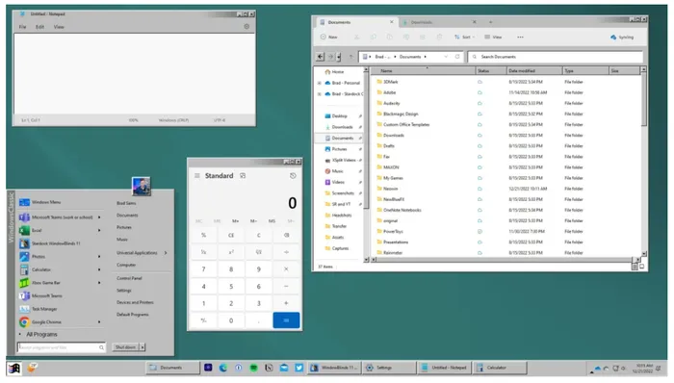
Task: Click the Start menu search programs field
Action: [61, 347]
